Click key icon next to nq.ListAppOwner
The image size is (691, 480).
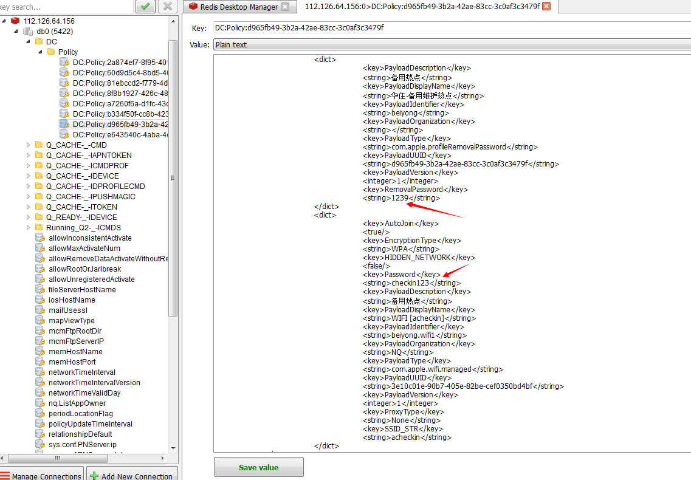tap(40, 403)
